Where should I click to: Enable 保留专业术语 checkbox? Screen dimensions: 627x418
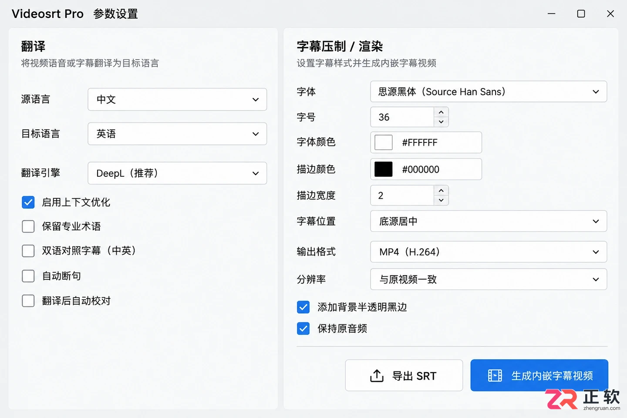point(28,226)
